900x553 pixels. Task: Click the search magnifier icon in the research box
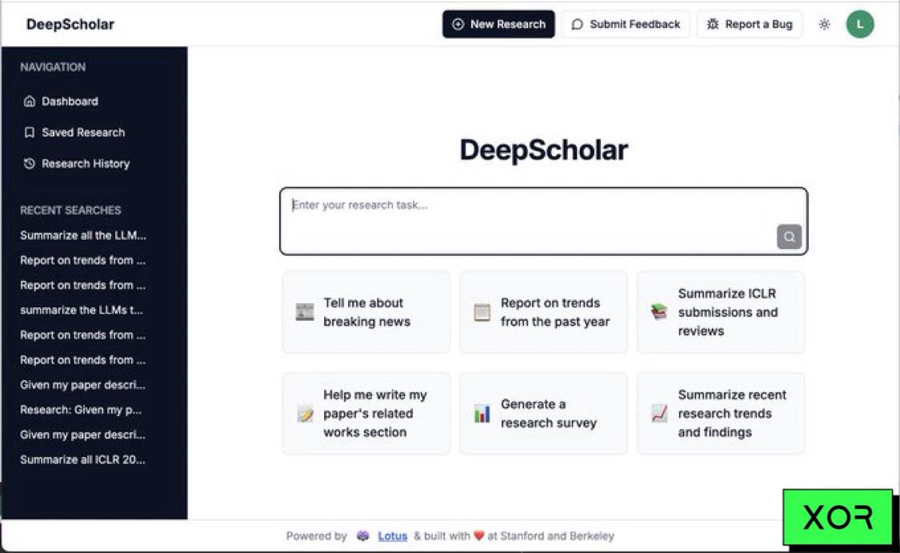789,237
